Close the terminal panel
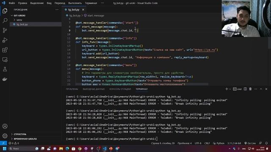The height and width of the screenshot is (152, 271). tap(266, 89)
